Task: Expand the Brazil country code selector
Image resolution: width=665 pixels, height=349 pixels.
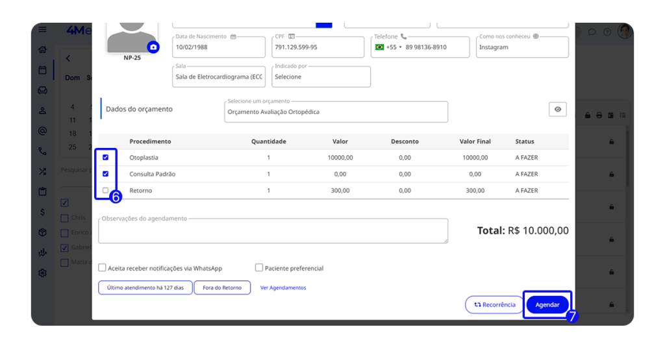Action: click(389, 47)
